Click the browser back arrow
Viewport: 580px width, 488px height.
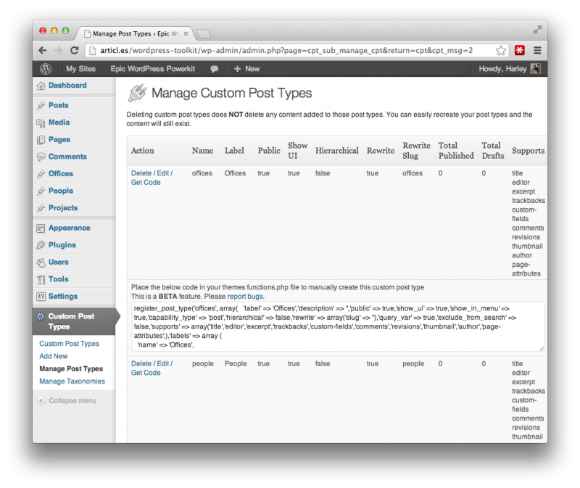[43, 50]
